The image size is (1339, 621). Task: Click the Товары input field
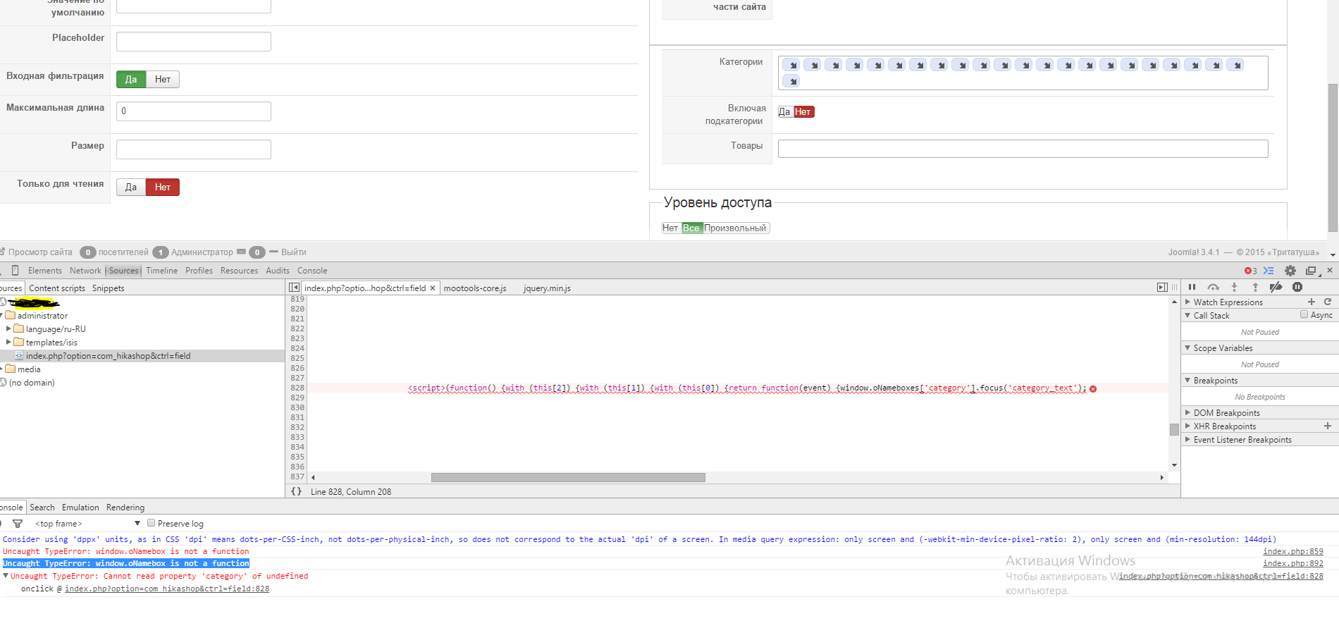tap(1023, 149)
